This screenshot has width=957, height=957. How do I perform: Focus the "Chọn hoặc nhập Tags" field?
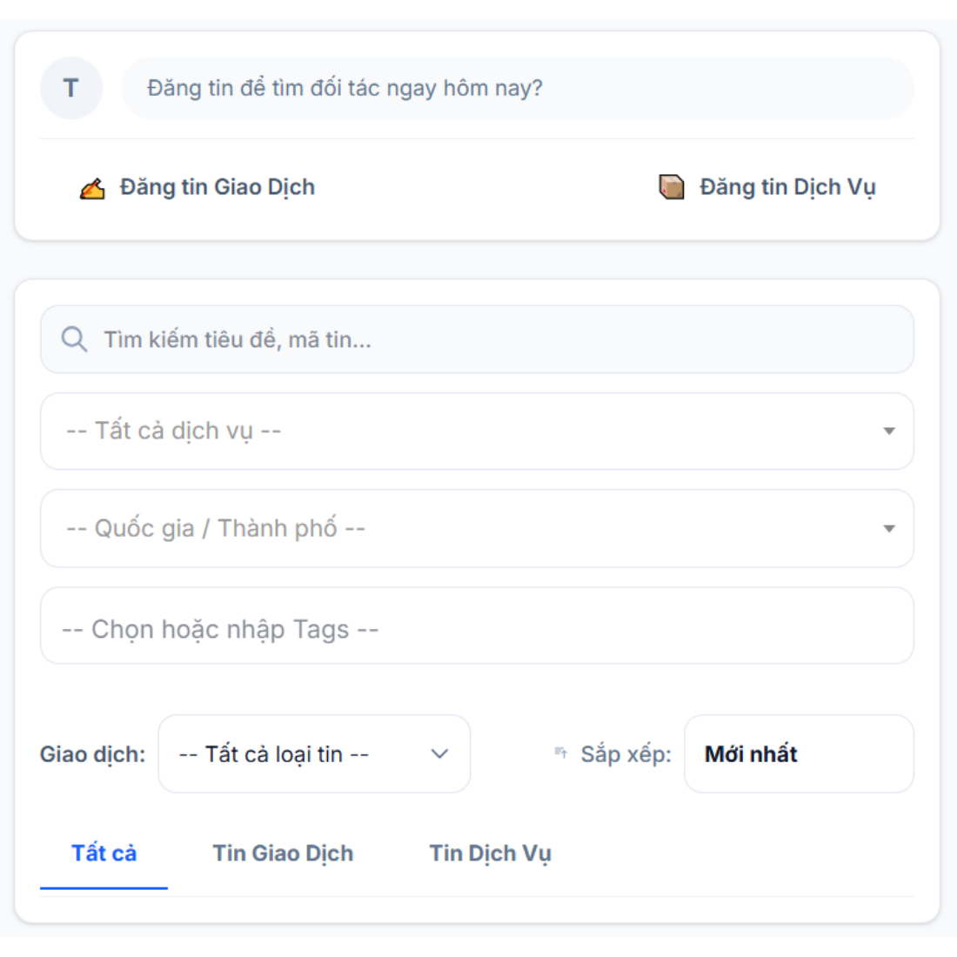(477, 629)
